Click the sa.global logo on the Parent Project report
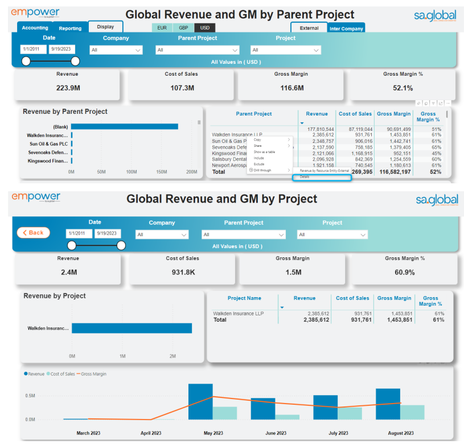The image size is (464, 448). point(435,15)
